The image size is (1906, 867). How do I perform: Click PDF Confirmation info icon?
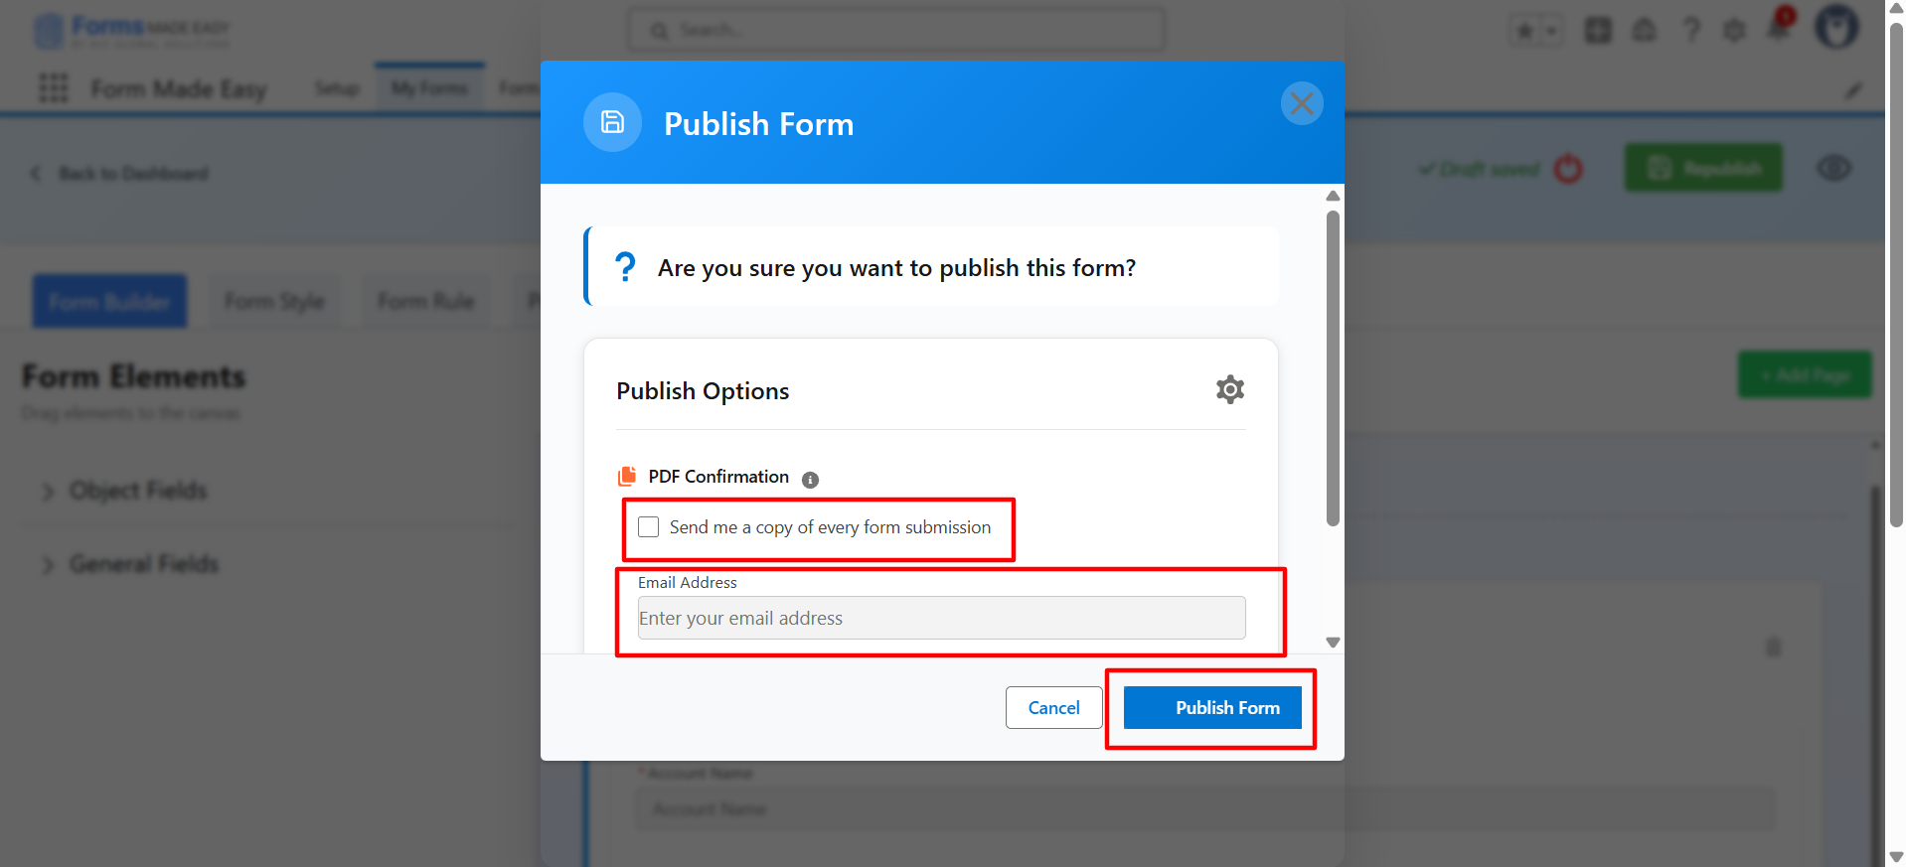(810, 480)
